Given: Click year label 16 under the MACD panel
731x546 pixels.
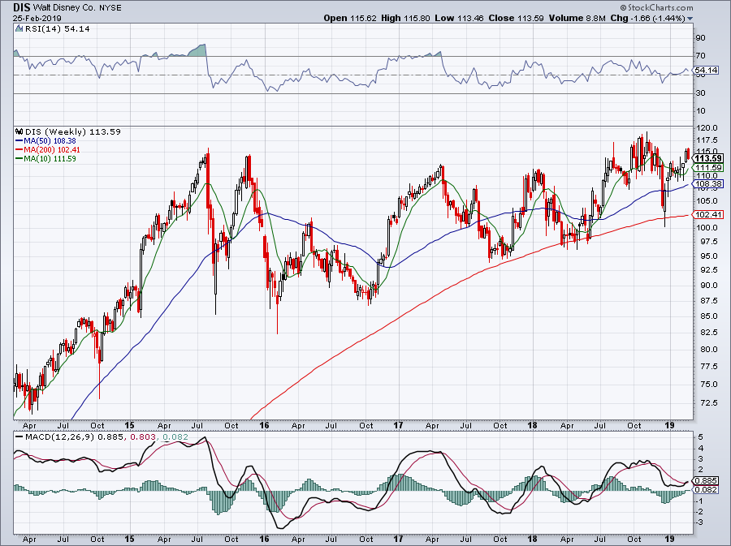Looking at the screenshot, I should click(x=264, y=540).
